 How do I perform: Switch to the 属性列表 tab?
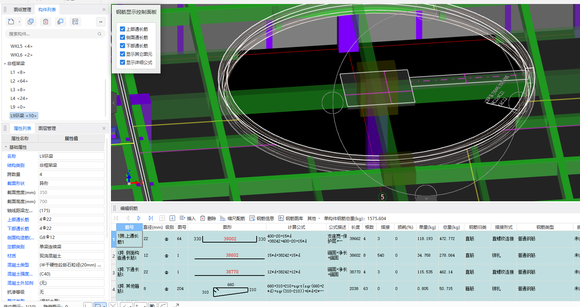(x=22, y=129)
